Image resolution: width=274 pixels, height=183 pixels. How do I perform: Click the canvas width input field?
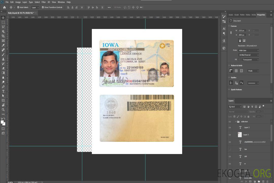242,30
